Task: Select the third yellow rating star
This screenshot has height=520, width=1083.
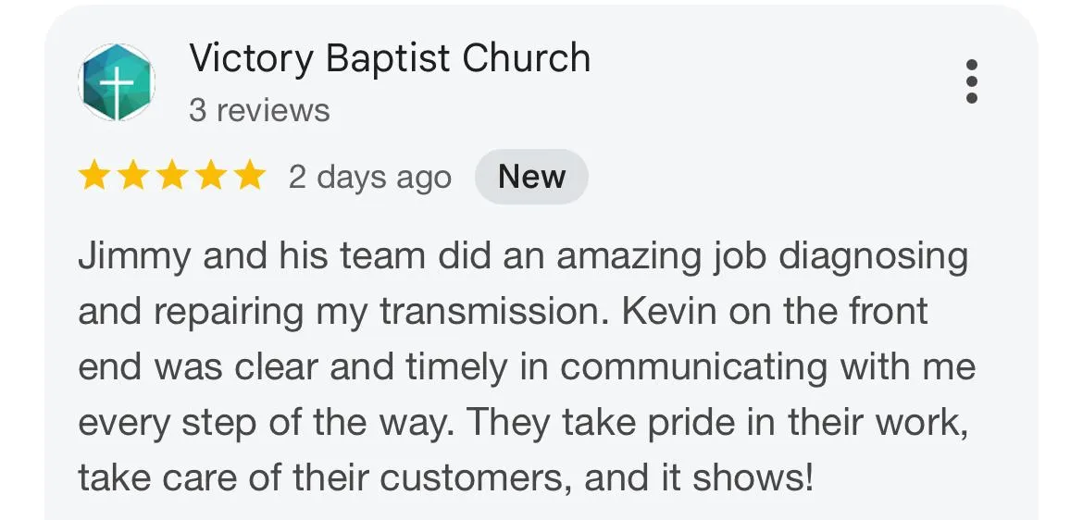Action: pos(171,176)
